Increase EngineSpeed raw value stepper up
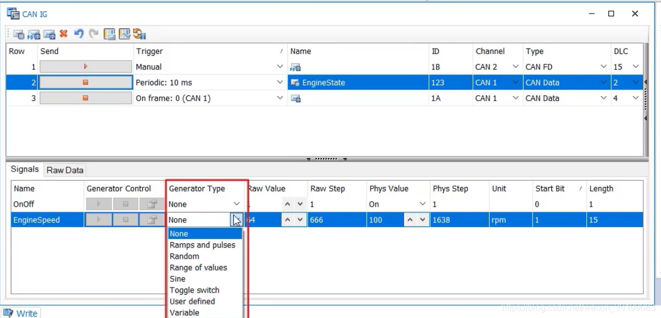This screenshot has height=318, width=661. click(x=287, y=220)
